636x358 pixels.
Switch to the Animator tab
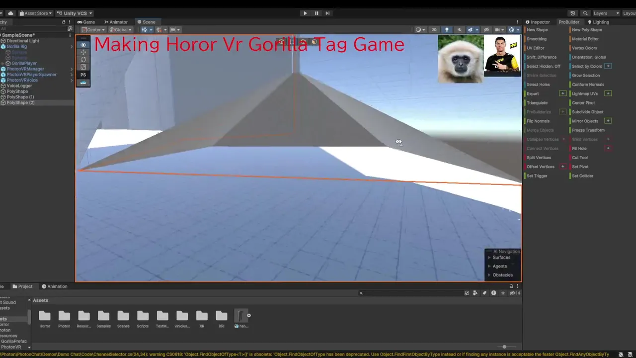pyautogui.click(x=116, y=22)
